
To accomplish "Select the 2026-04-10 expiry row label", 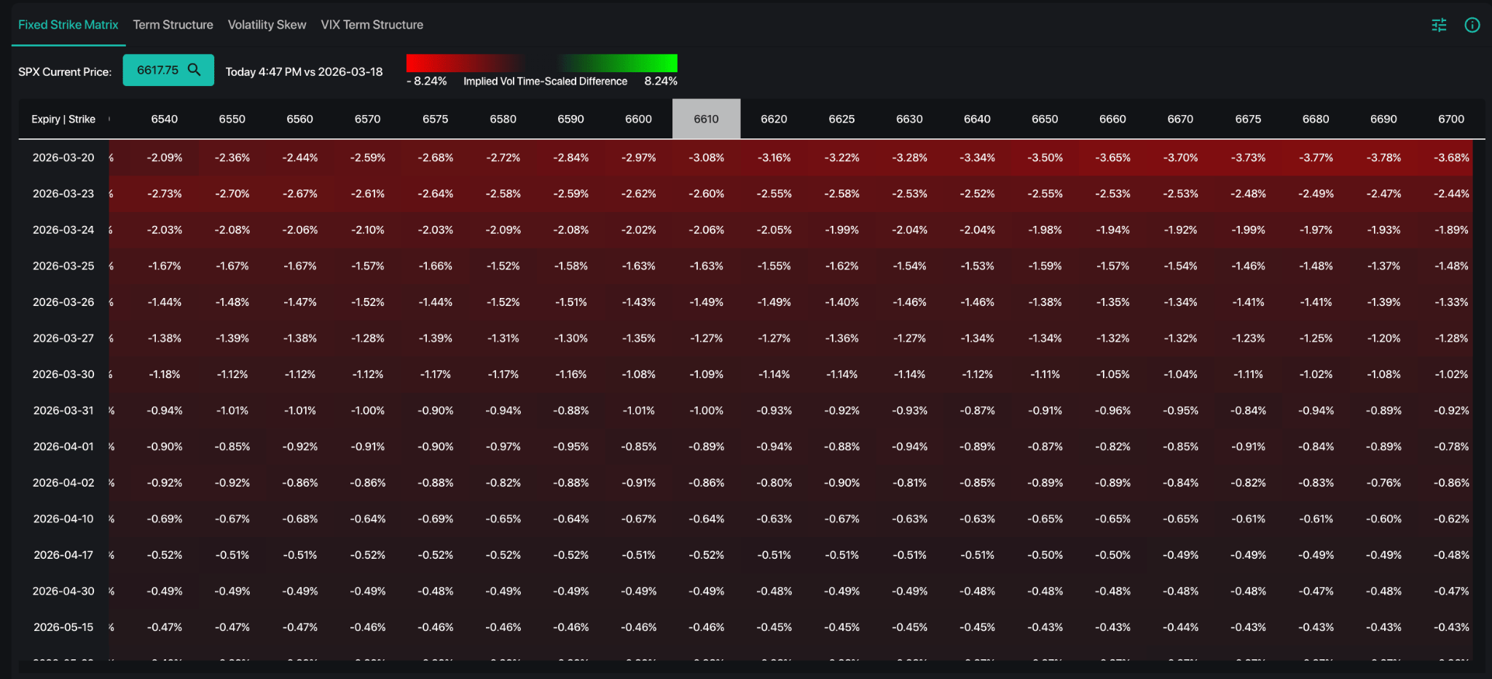I will tap(63, 519).
